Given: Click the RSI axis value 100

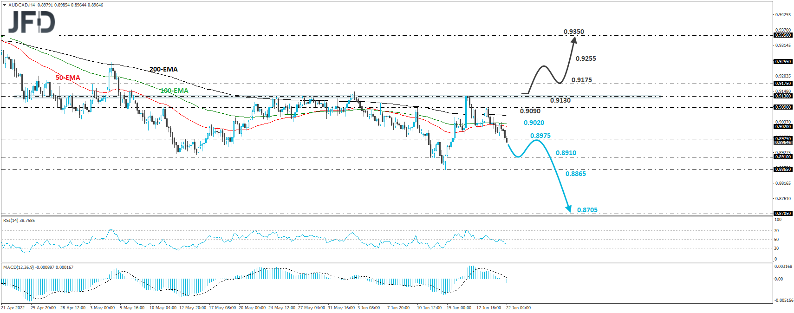Looking at the screenshot, I should point(778,220).
